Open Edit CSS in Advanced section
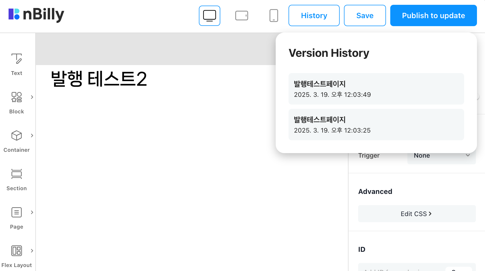 (x=417, y=214)
